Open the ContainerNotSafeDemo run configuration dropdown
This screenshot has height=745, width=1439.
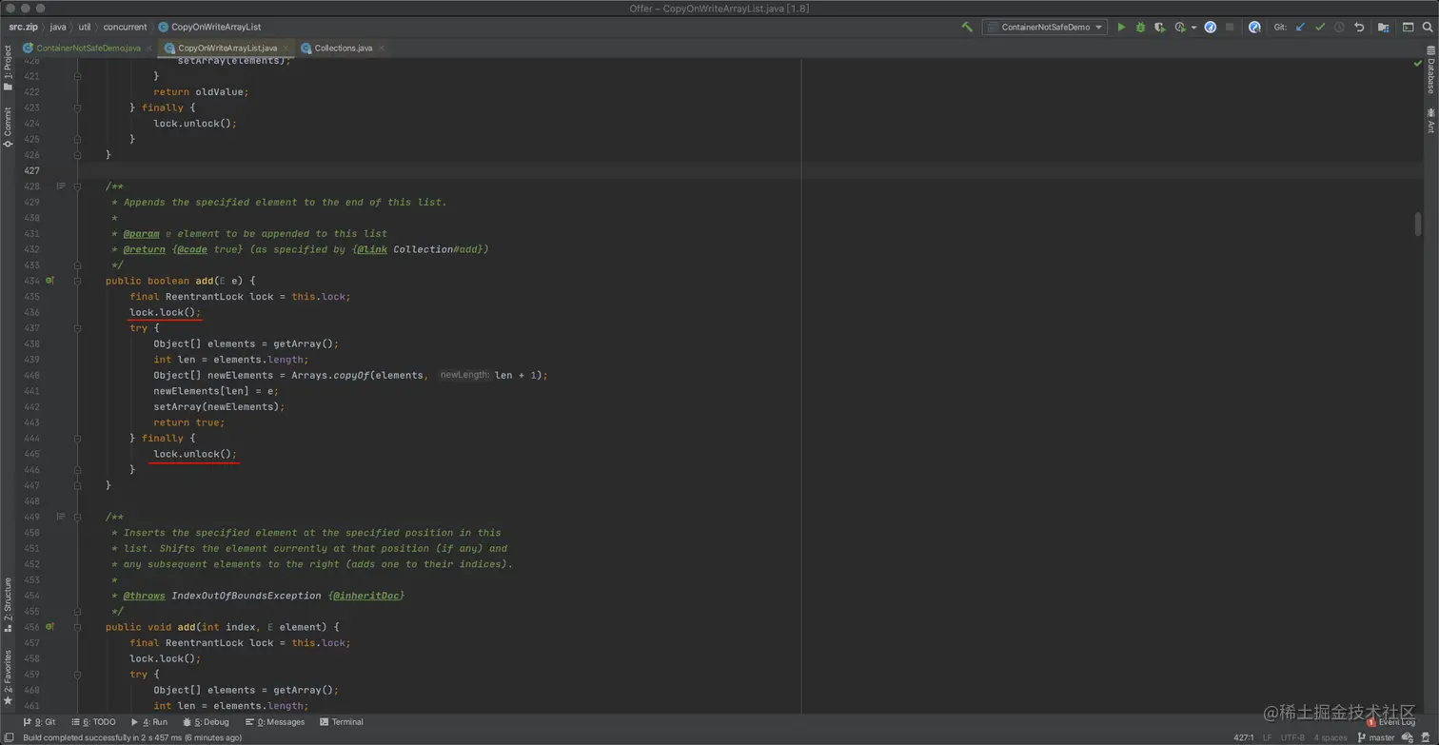pos(1045,28)
